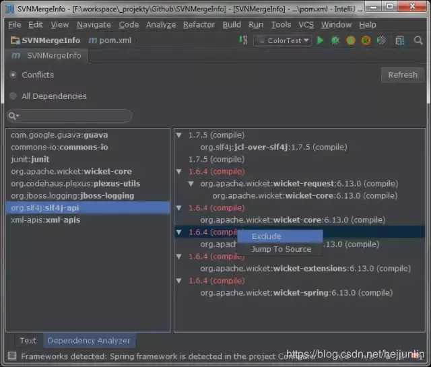431x367 pixels.
Task: Click the search filter magnifier icon
Action: point(13,116)
